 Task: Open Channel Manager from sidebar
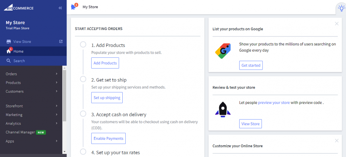[x=20, y=132]
